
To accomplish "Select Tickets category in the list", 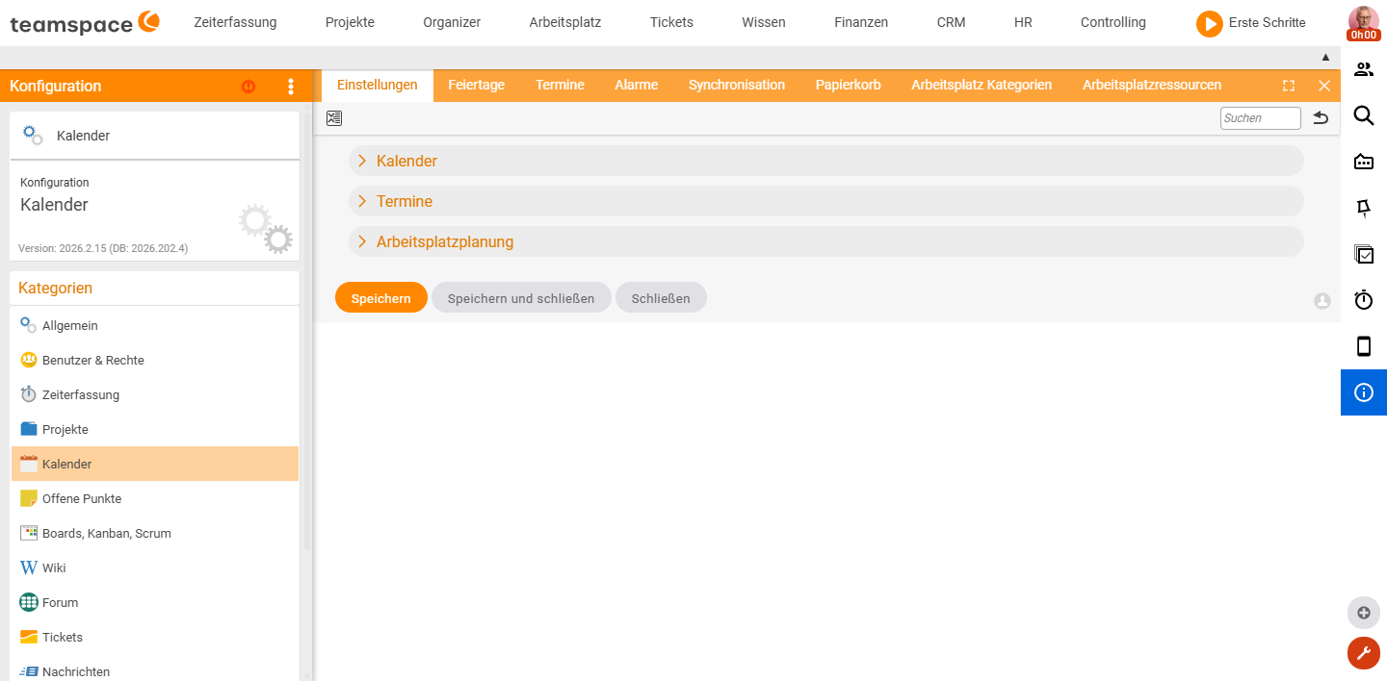I will pos(155,637).
